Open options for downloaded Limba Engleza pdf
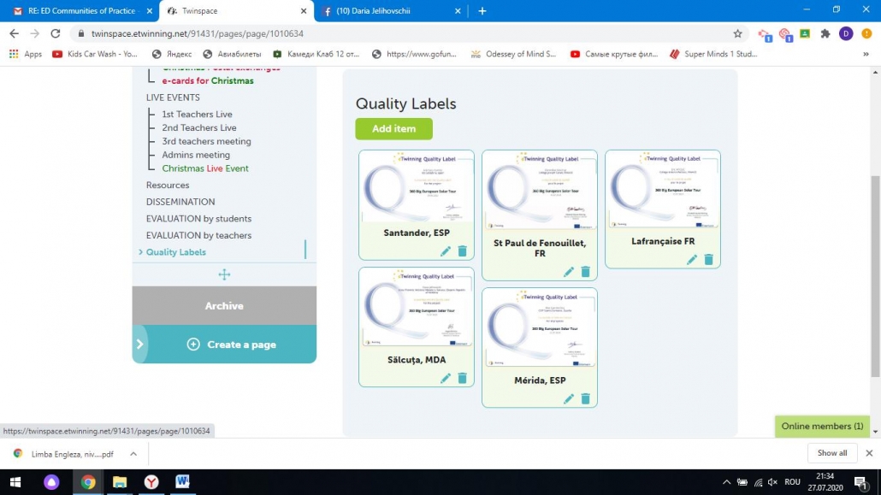 [x=133, y=453]
